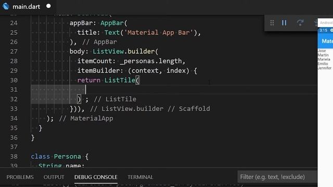The image size is (333, 187).
Task: Click line number 24 in the gutter
Action: pyautogui.click(x=14, y=23)
